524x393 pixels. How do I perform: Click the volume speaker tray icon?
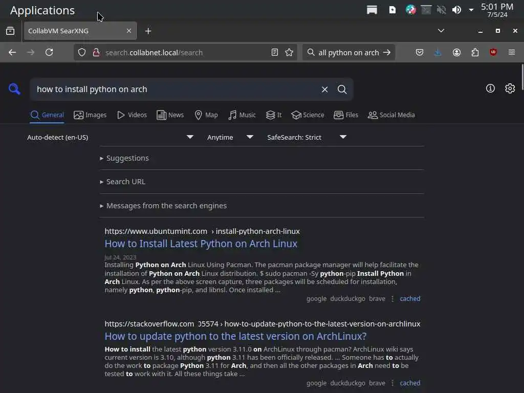456,10
